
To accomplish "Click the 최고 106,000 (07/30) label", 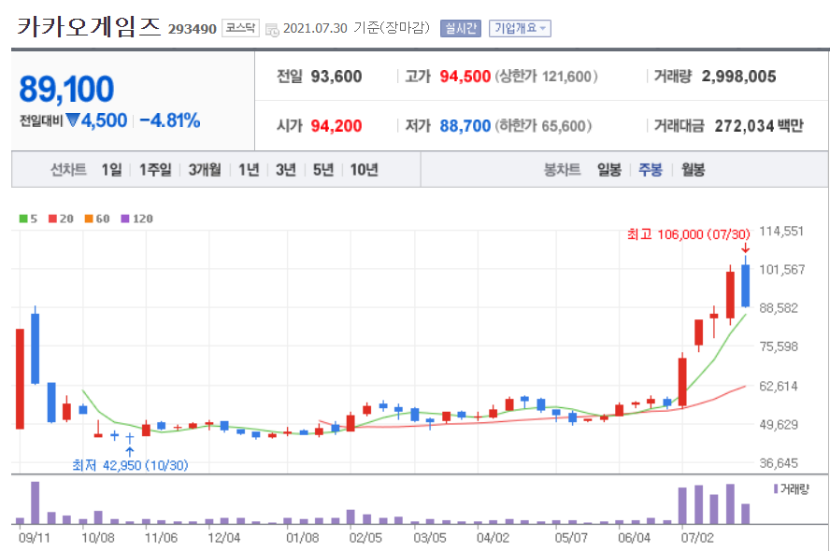I will 689,234.
